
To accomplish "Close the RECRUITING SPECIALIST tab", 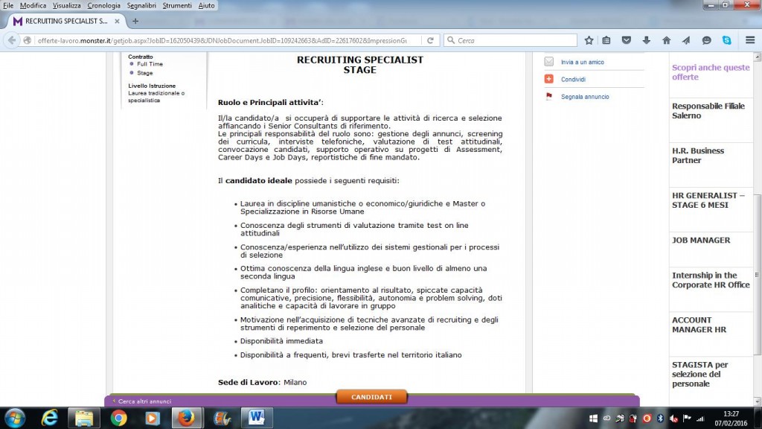I will (117, 22).
